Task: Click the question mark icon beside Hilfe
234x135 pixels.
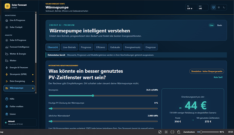Action: tap(7, 99)
